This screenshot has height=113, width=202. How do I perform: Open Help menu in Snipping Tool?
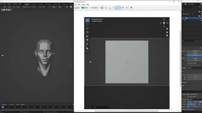pos(88,4)
